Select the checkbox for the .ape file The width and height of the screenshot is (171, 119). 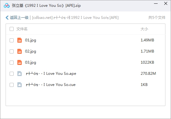click(x=11, y=74)
